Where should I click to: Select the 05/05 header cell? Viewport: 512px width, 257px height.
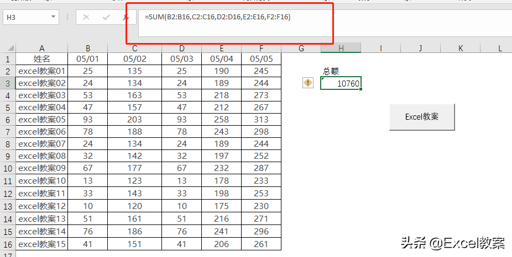click(261, 59)
